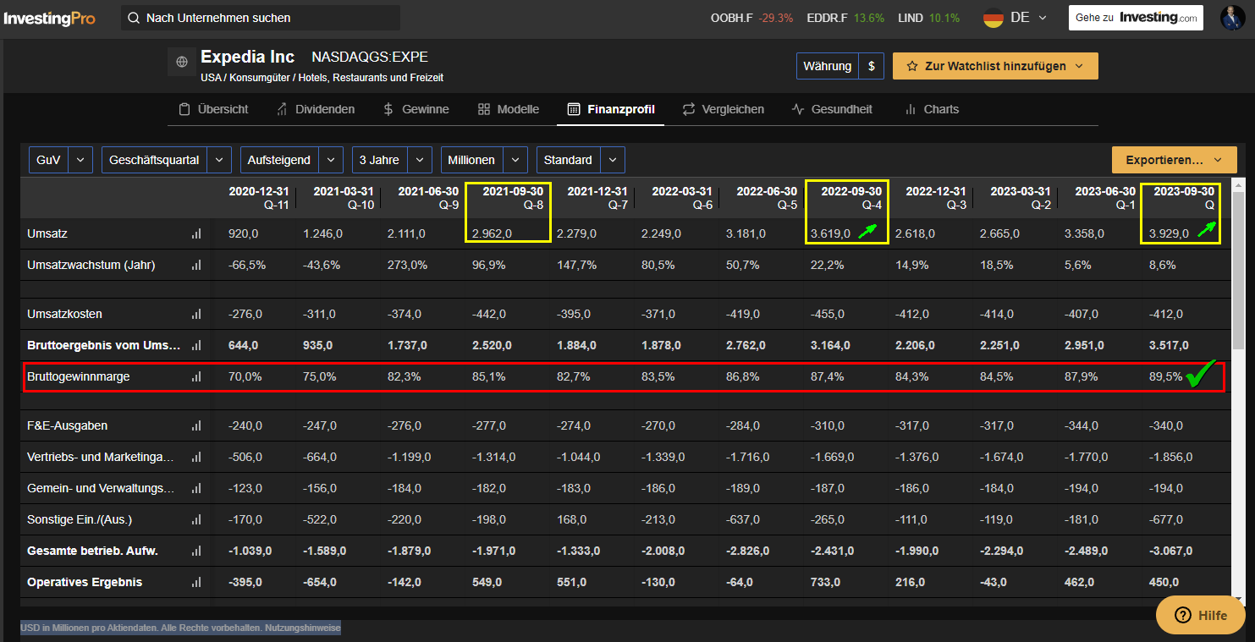
Task: Click the company search input field
Action: click(261, 18)
